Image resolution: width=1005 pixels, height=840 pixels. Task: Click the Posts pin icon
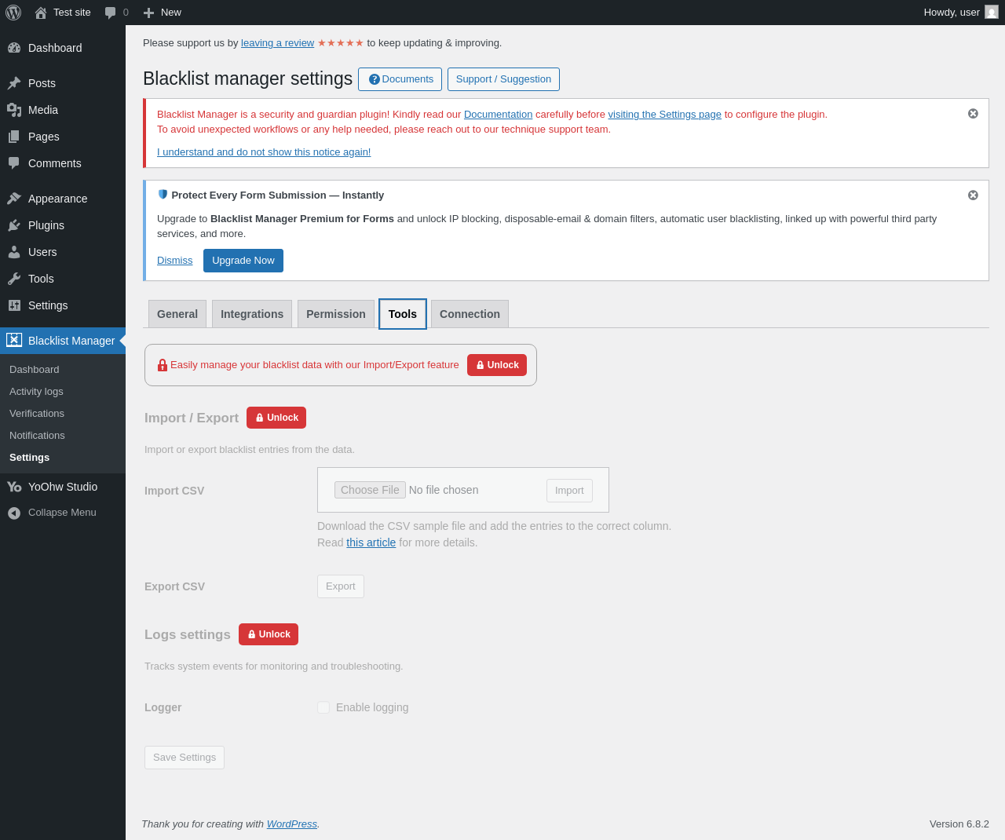click(14, 83)
